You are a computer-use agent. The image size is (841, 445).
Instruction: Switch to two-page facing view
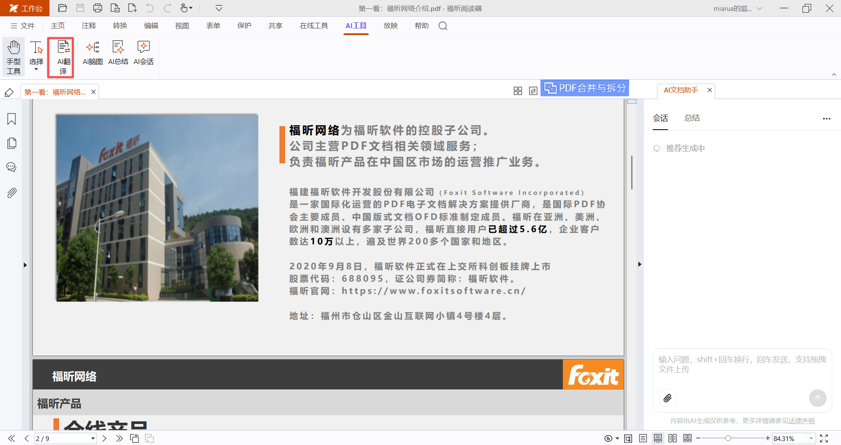point(673,438)
